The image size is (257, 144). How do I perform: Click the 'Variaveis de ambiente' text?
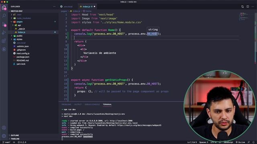tap(100, 53)
